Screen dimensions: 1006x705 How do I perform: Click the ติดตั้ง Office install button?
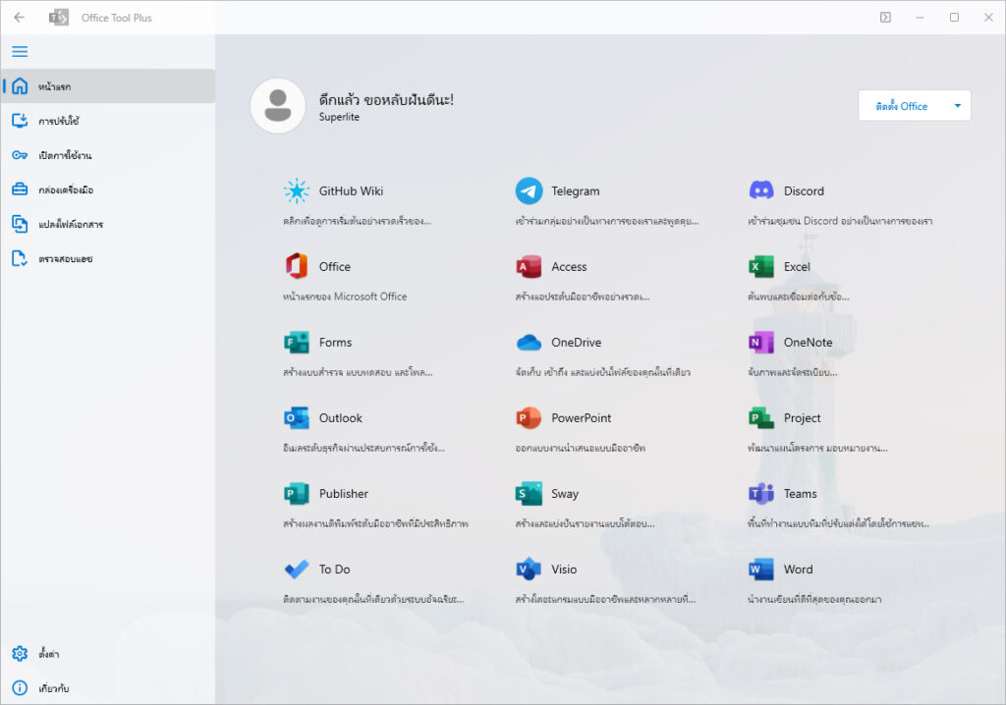[x=902, y=106]
